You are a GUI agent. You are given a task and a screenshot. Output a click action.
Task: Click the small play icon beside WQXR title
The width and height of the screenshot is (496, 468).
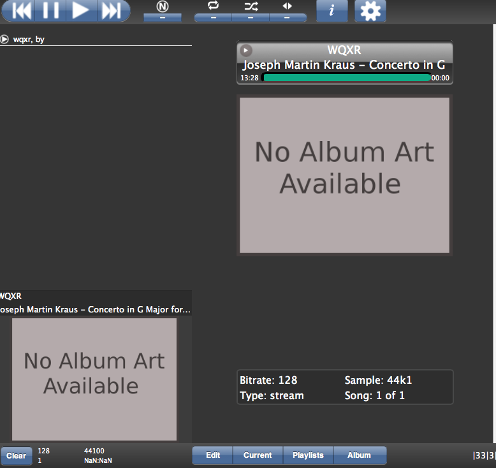coord(246,50)
